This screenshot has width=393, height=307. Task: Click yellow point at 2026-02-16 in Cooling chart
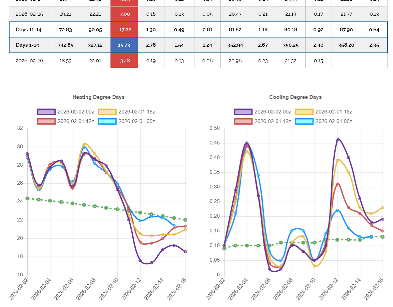coord(382,208)
